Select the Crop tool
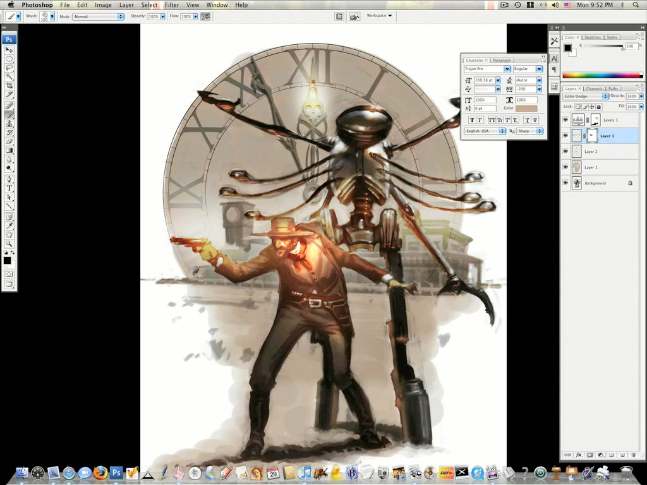Viewport: 647px width, 485px height. pos(9,85)
